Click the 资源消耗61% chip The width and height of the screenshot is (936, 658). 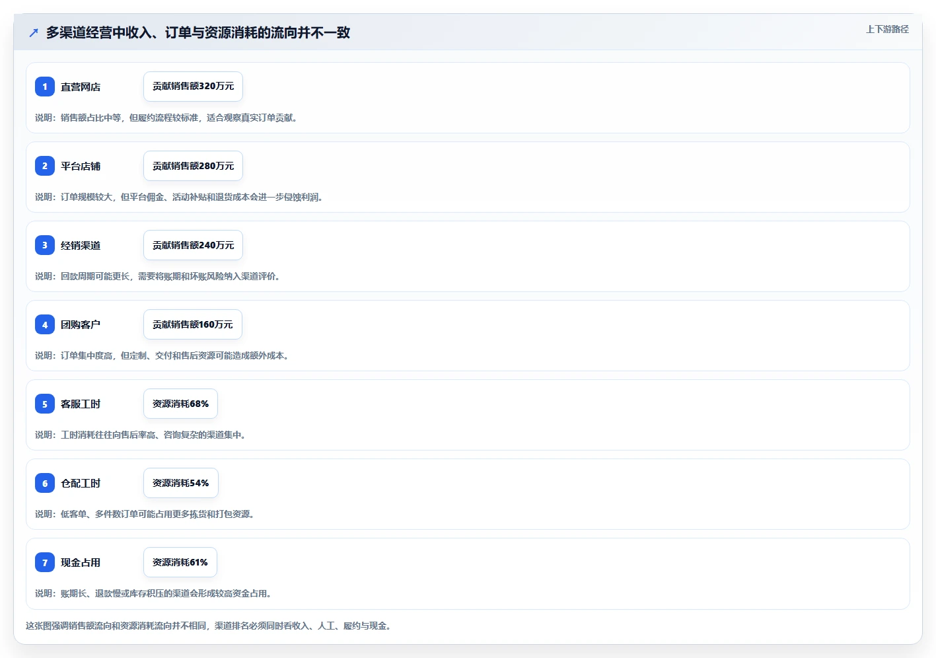pyautogui.click(x=180, y=562)
